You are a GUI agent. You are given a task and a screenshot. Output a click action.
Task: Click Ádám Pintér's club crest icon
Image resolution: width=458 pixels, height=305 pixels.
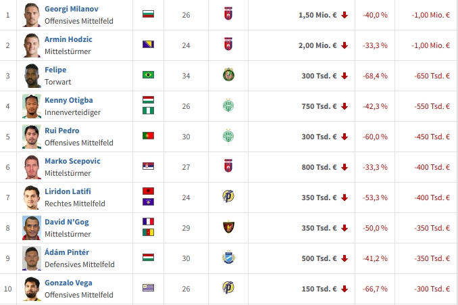228,258
